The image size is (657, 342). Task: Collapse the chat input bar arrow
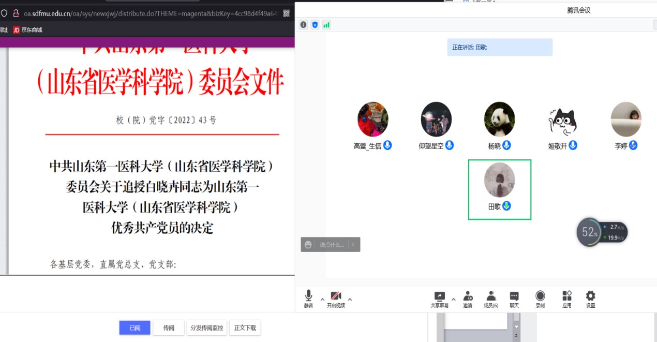coord(353,245)
